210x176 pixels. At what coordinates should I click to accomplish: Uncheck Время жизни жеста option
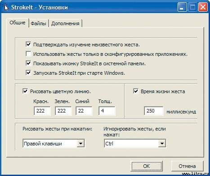[136, 91]
